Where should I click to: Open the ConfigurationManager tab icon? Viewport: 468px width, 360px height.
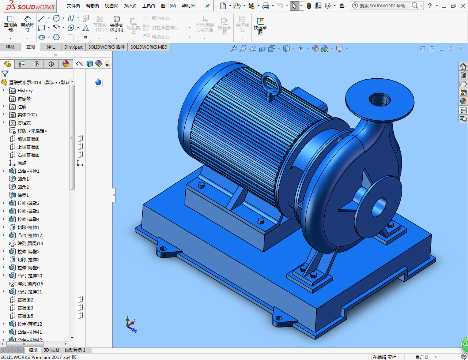point(37,64)
